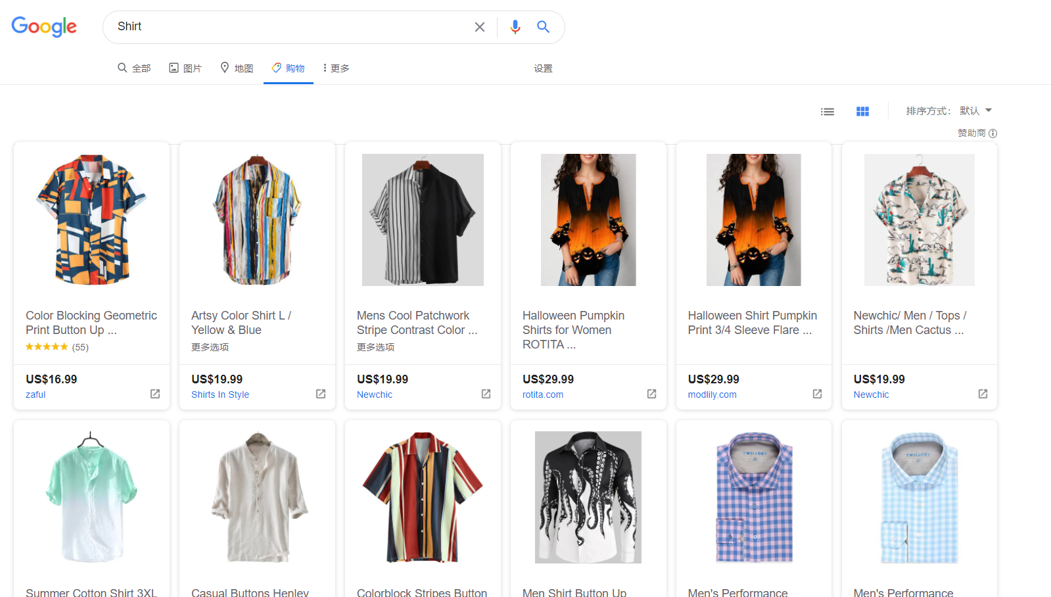Viewport: 1051px width, 597px height.
Task: Select the 购物 shopping tab
Action: [x=289, y=68]
